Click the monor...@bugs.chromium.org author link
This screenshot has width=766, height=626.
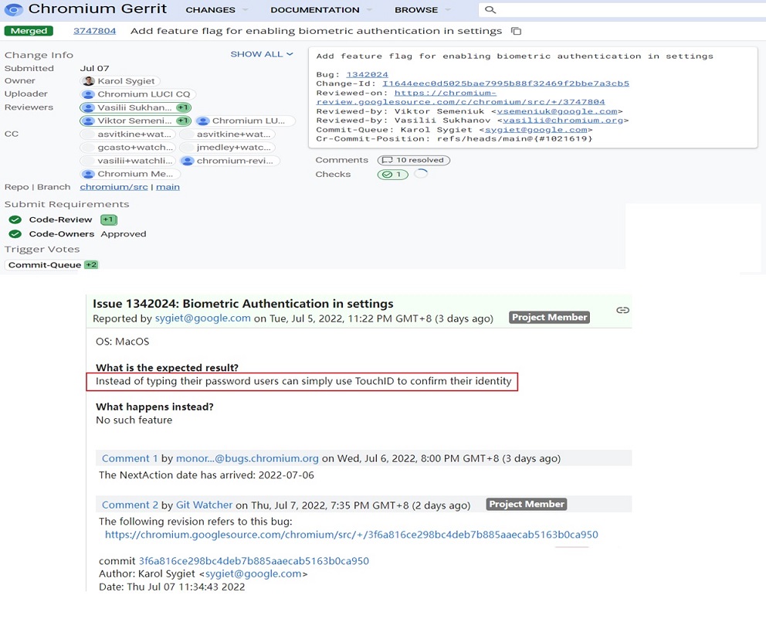tap(247, 458)
